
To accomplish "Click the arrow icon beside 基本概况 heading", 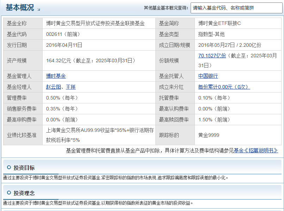I will pyautogui.click(x=39, y=9).
